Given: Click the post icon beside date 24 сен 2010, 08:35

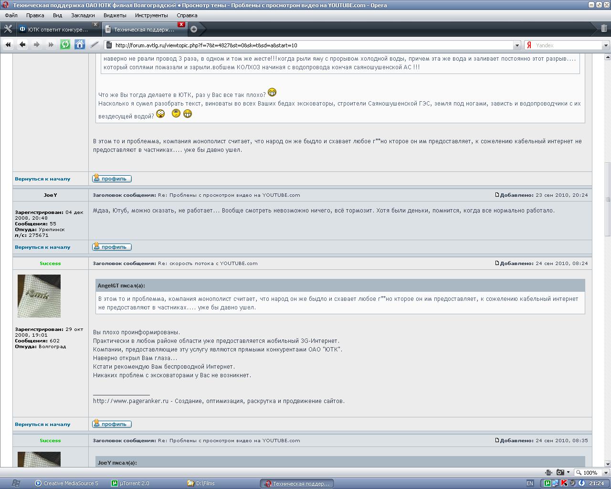Looking at the screenshot, I should pyautogui.click(x=497, y=440).
